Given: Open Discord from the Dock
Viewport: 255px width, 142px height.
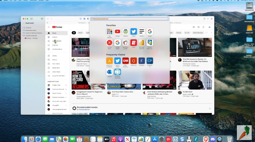Looking at the screenshot, I should [213, 139].
